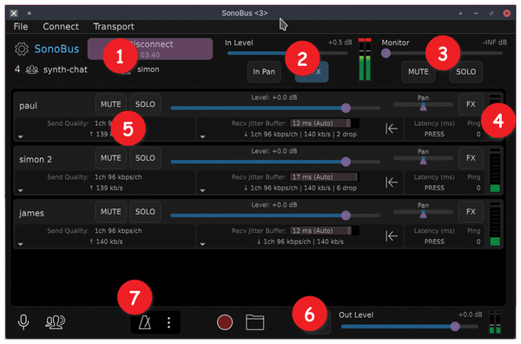The width and height of the screenshot is (521, 344).
Task: Adjust simon 2's Pan slider
Action: pos(423,160)
